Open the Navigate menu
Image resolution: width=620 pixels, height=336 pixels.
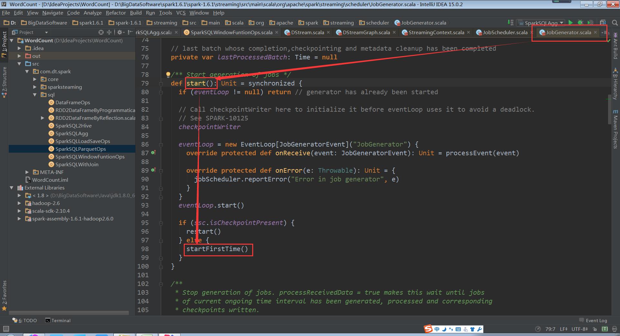coord(53,13)
